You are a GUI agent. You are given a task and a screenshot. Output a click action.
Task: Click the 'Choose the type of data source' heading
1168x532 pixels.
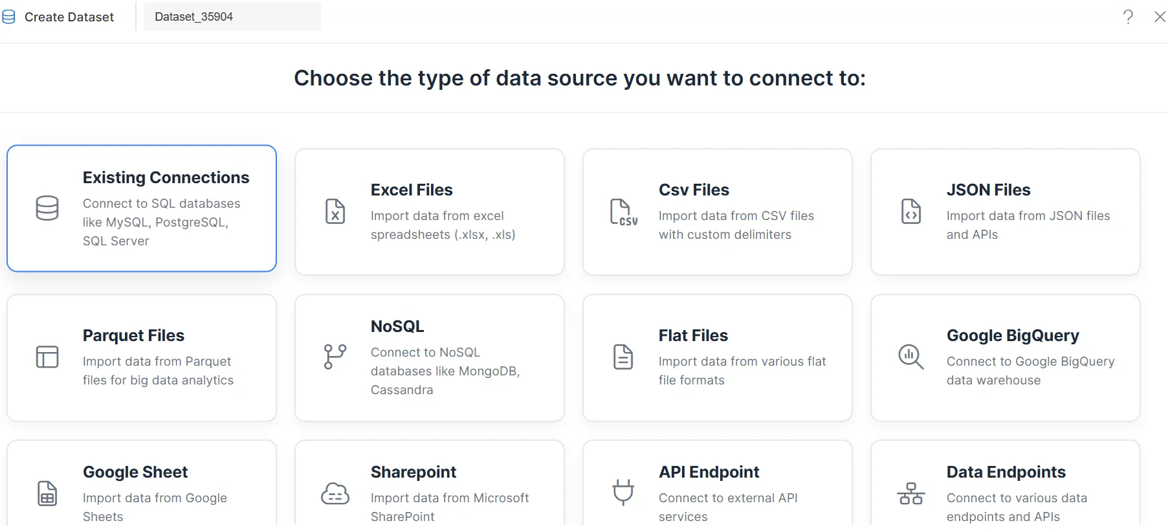click(580, 78)
